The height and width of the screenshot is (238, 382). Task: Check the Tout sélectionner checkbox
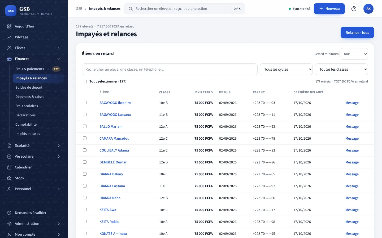coord(85,81)
